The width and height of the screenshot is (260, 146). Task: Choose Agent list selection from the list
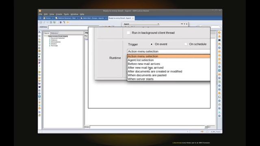[169, 60]
